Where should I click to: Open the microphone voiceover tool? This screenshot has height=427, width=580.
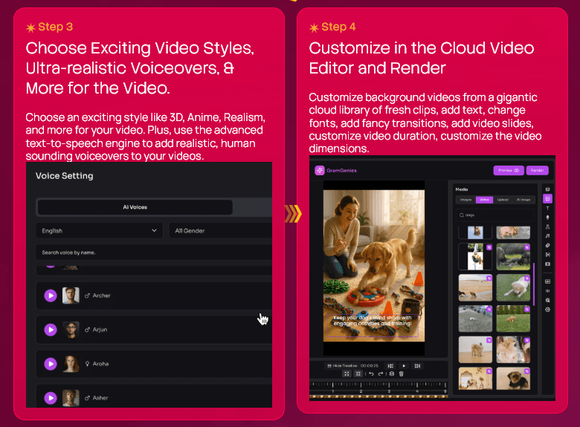[x=548, y=217]
